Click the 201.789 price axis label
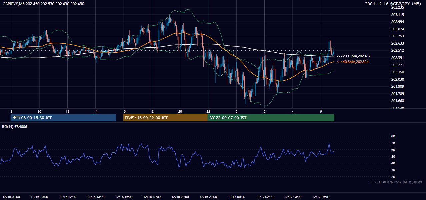This screenshot has width=426, height=200. [x=397, y=94]
